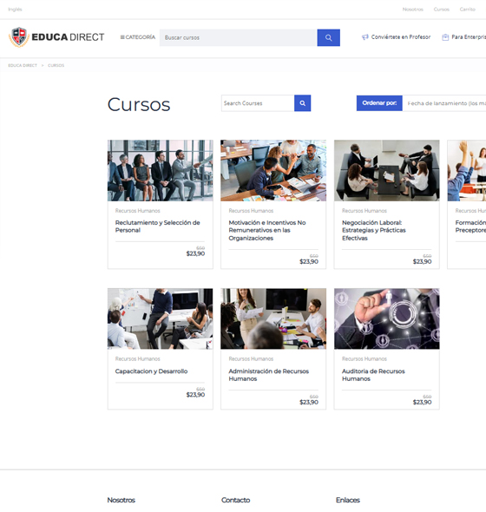Click Conviértete en Profesor link
Viewport: 486px width, 512px height.
(x=401, y=37)
